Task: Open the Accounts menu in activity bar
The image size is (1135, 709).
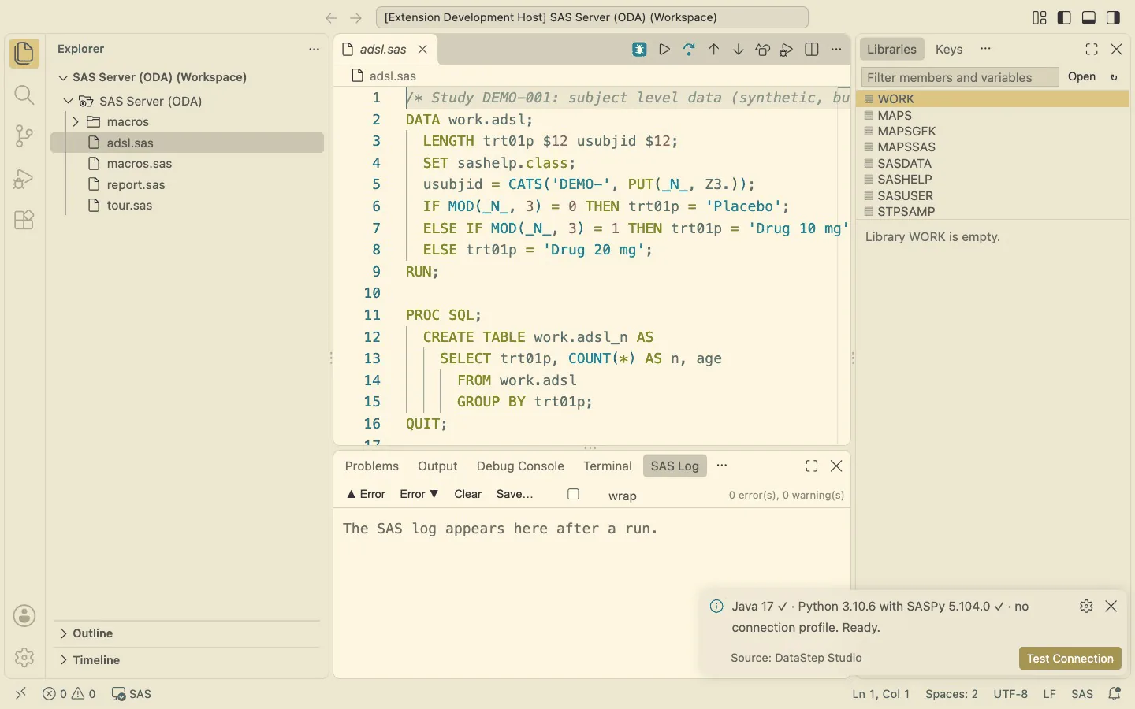Action: pyautogui.click(x=24, y=616)
